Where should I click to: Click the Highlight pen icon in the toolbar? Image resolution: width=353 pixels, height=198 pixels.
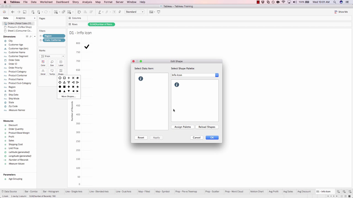(100, 12)
